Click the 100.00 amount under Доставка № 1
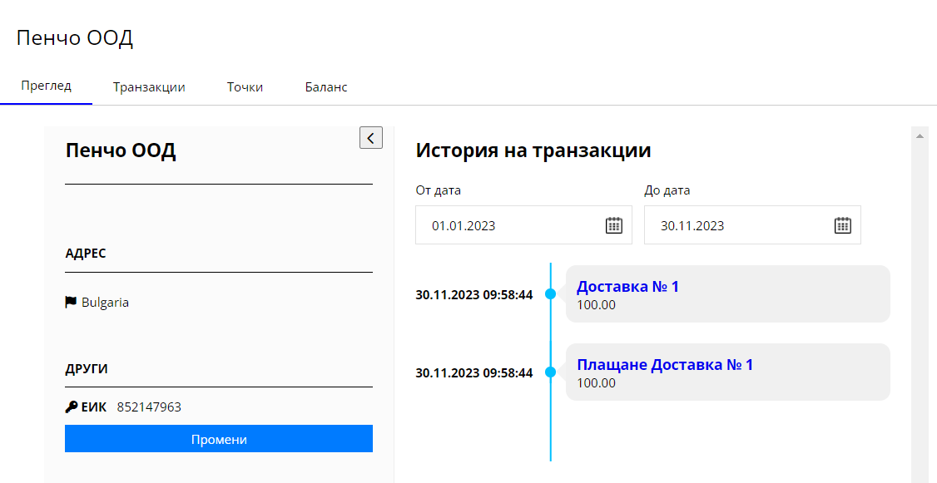This screenshot has height=483, width=937. click(x=596, y=305)
